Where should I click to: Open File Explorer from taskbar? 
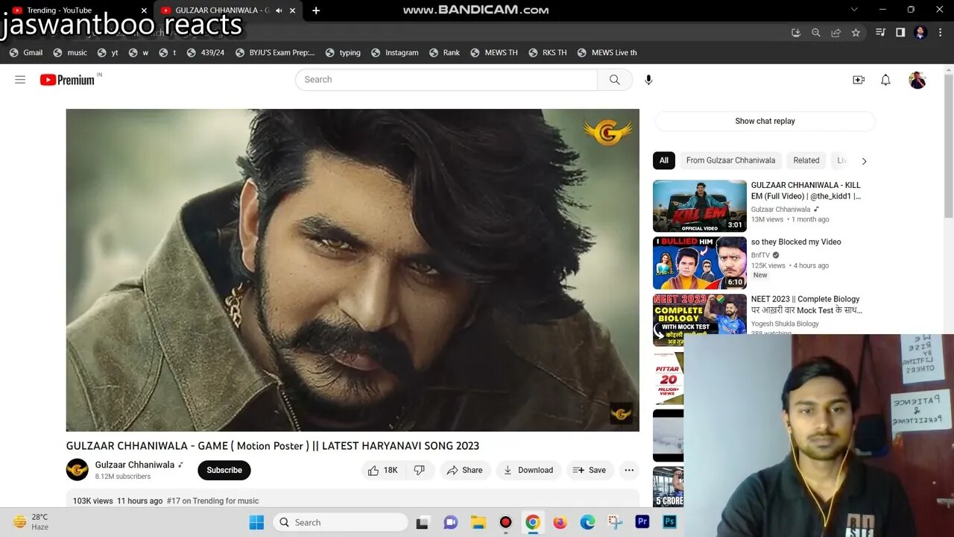pos(478,522)
